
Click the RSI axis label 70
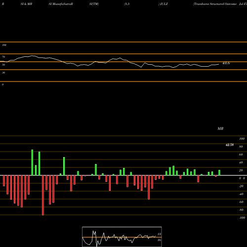3,57
